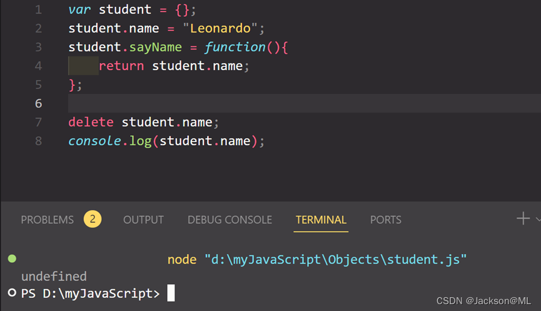Click the function keyword on line 3
The height and width of the screenshot is (311, 541).
tap(235, 47)
